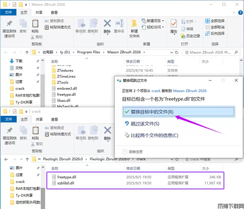This screenshot has height=209, width=244.
Task: Click Paste icon in crack window ribbon
Action: [x=35, y=131]
